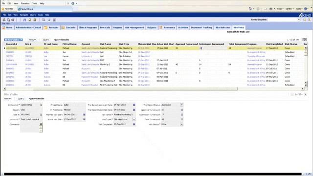Switch to the Contacts screen tab

point(68,27)
